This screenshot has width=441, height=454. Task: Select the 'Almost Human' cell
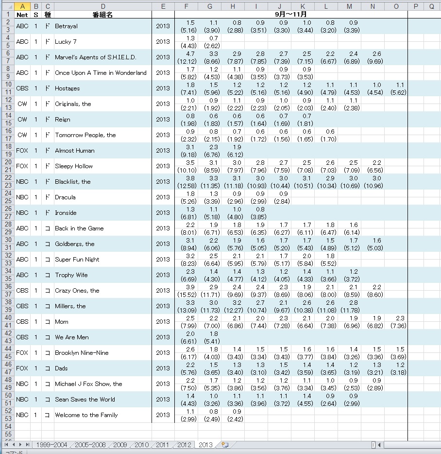click(x=103, y=151)
